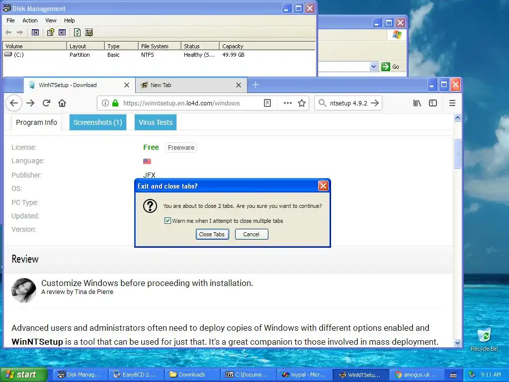Open a new tab with plus button
The image size is (509, 382).
(255, 85)
